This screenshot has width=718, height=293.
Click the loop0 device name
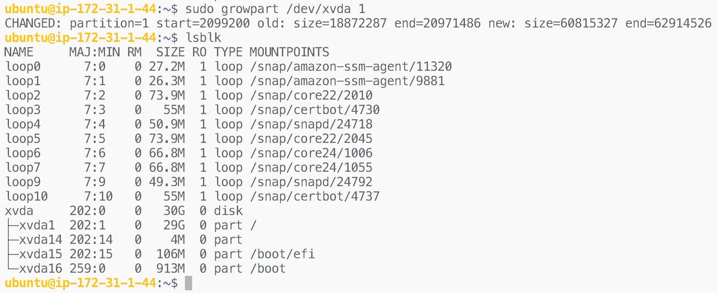(23, 67)
